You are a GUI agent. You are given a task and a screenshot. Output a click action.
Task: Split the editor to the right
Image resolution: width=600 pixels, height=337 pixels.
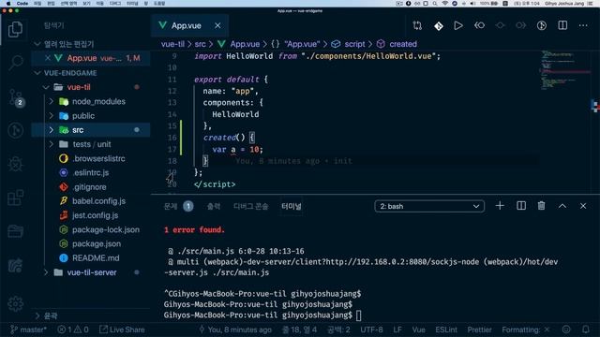click(562, 25)
